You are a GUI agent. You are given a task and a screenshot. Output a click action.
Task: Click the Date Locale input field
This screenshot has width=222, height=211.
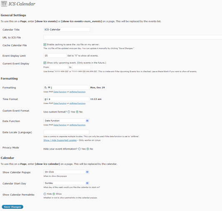click(66, 132)
